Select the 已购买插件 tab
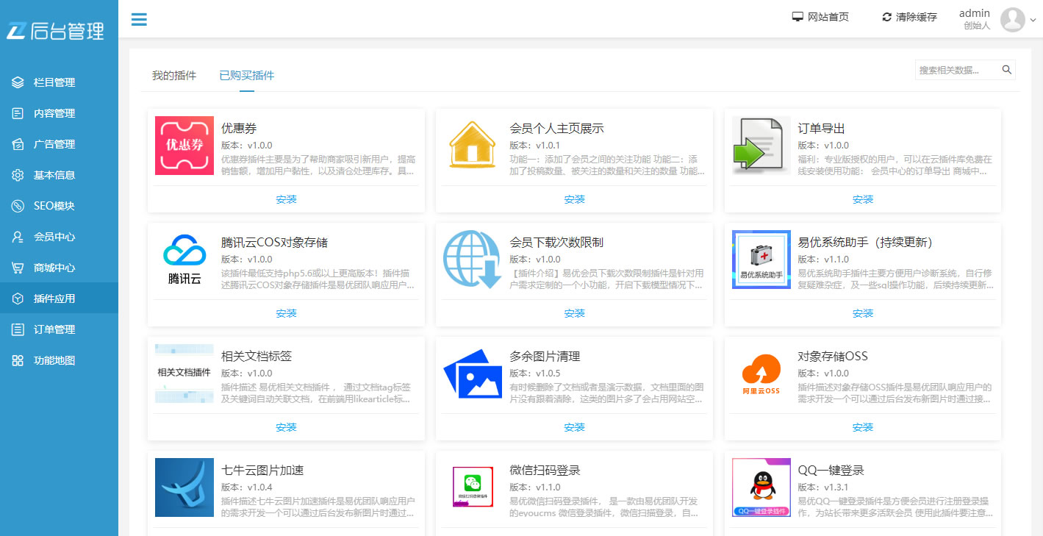This screenshot has height=536, width=1043. (247, 75)
